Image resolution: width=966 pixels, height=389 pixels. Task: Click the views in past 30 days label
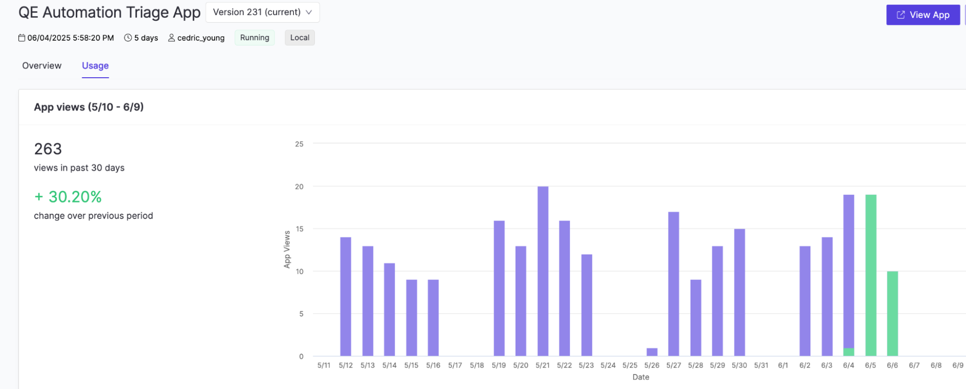coord(79,168)
